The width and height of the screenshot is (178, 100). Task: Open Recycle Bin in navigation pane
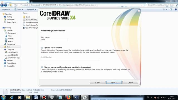coord(9,66)
